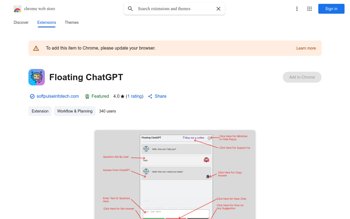Viewport: 350px width, 219px height.
Task: Open the extension preview screenshot
Action: pos(175,175)
